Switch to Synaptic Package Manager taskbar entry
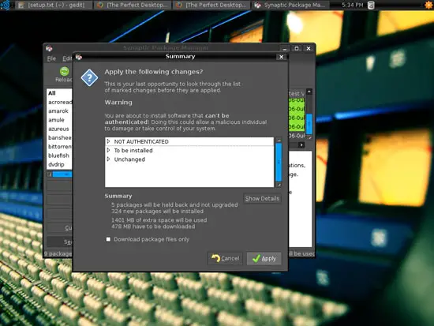Image resolution: width=434 pixels, height=326 pixels. coord(290,5)
